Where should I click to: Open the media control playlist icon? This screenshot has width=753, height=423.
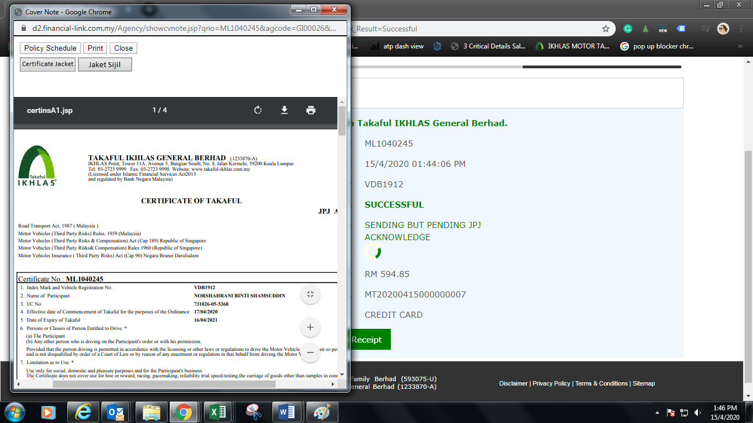[x=704, y=29]
